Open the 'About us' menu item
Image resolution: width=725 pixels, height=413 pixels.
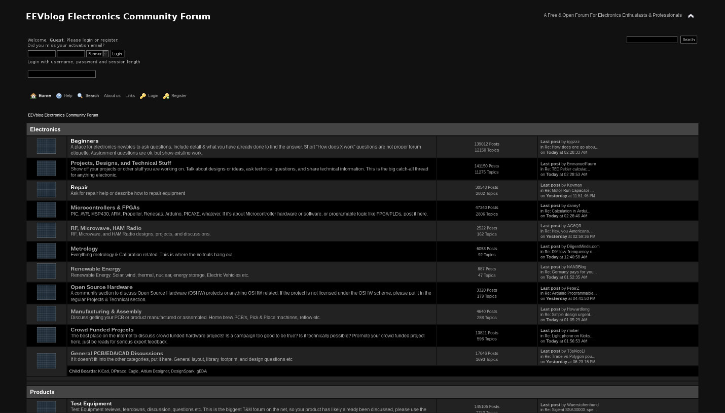click(112, 96)
